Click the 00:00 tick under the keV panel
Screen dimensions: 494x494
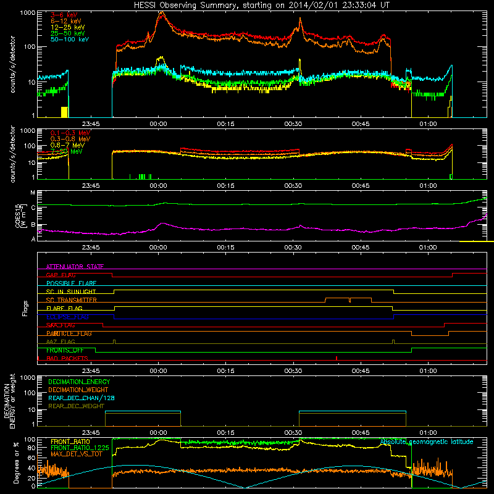tap(158, 124)
